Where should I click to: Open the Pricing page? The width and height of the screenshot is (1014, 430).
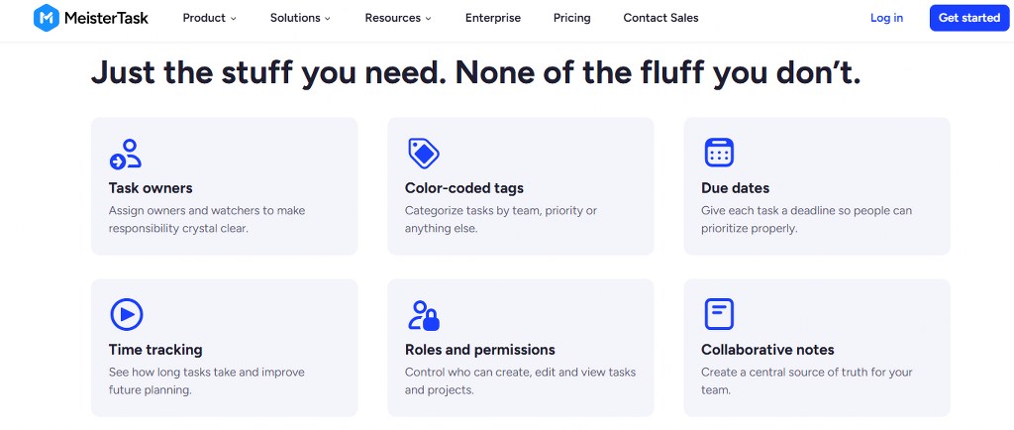point(571,18)
